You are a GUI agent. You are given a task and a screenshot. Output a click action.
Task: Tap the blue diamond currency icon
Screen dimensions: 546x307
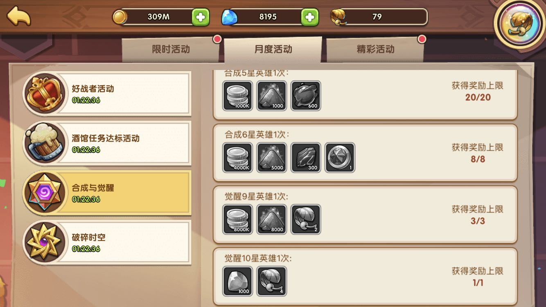229,17
